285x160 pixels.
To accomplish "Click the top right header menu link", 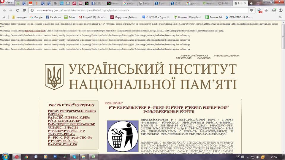I will pyautogui.click(x=227, y=56).
